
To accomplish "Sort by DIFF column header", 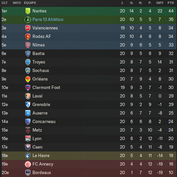I will click(160, 3).
